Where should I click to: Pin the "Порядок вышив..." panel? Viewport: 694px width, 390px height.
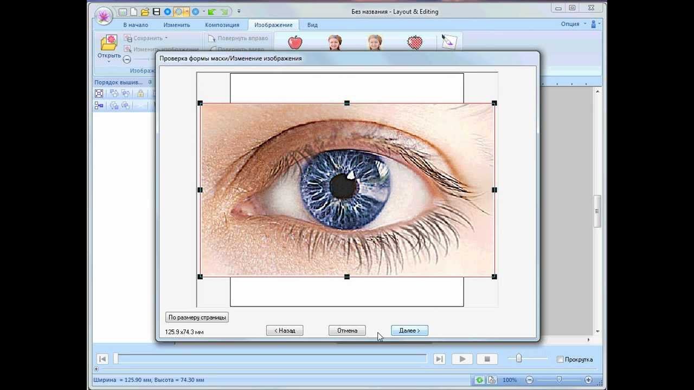[150, 82]
